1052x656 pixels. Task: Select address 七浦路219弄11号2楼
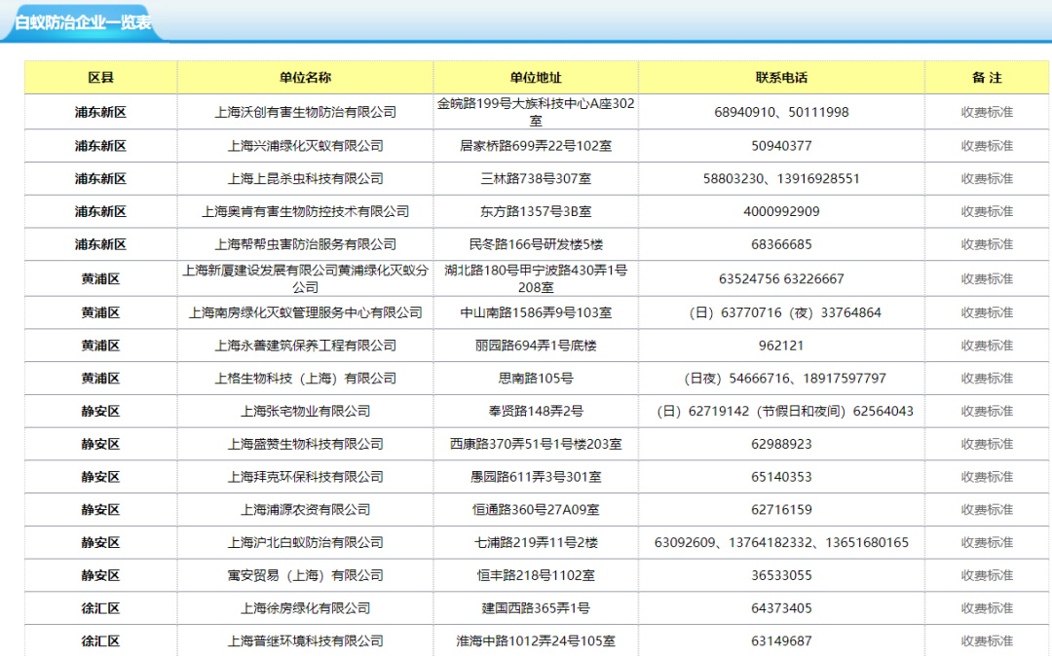pyautogui.click(x=536, y=542)
